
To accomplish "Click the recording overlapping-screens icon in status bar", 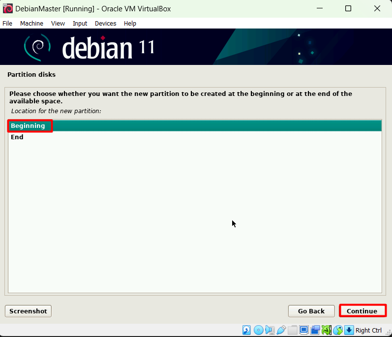I will point(315,330).
